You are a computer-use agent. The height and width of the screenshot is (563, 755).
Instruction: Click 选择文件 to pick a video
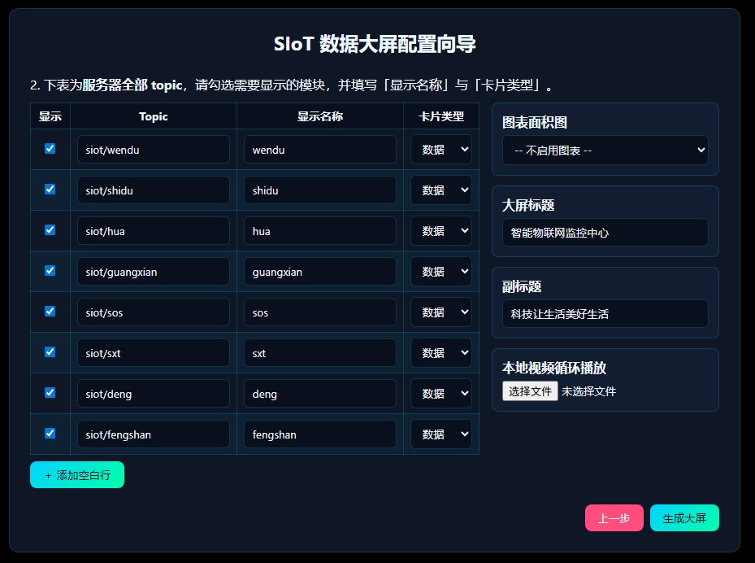tap(529, 390)
